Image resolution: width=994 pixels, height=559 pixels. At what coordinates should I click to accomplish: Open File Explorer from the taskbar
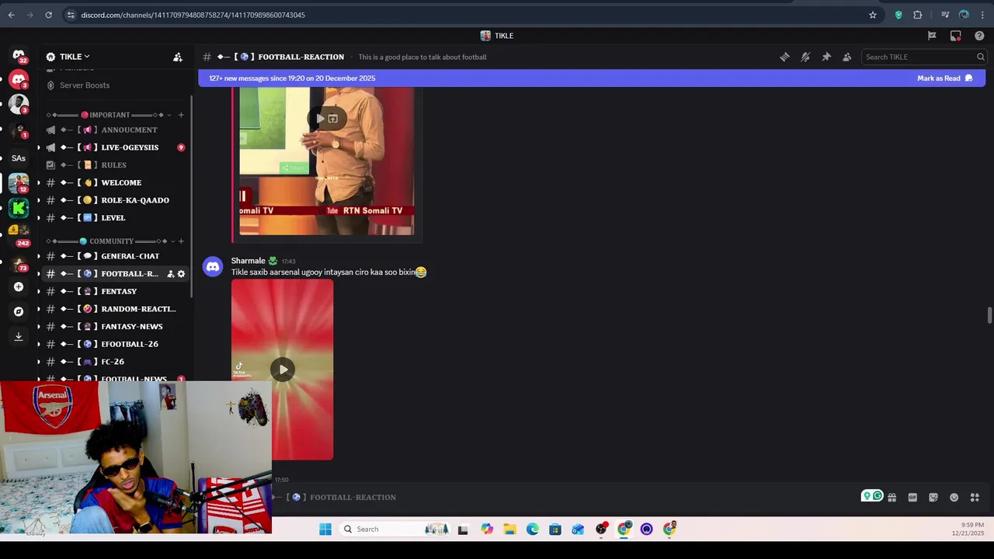tap(509, 529)
